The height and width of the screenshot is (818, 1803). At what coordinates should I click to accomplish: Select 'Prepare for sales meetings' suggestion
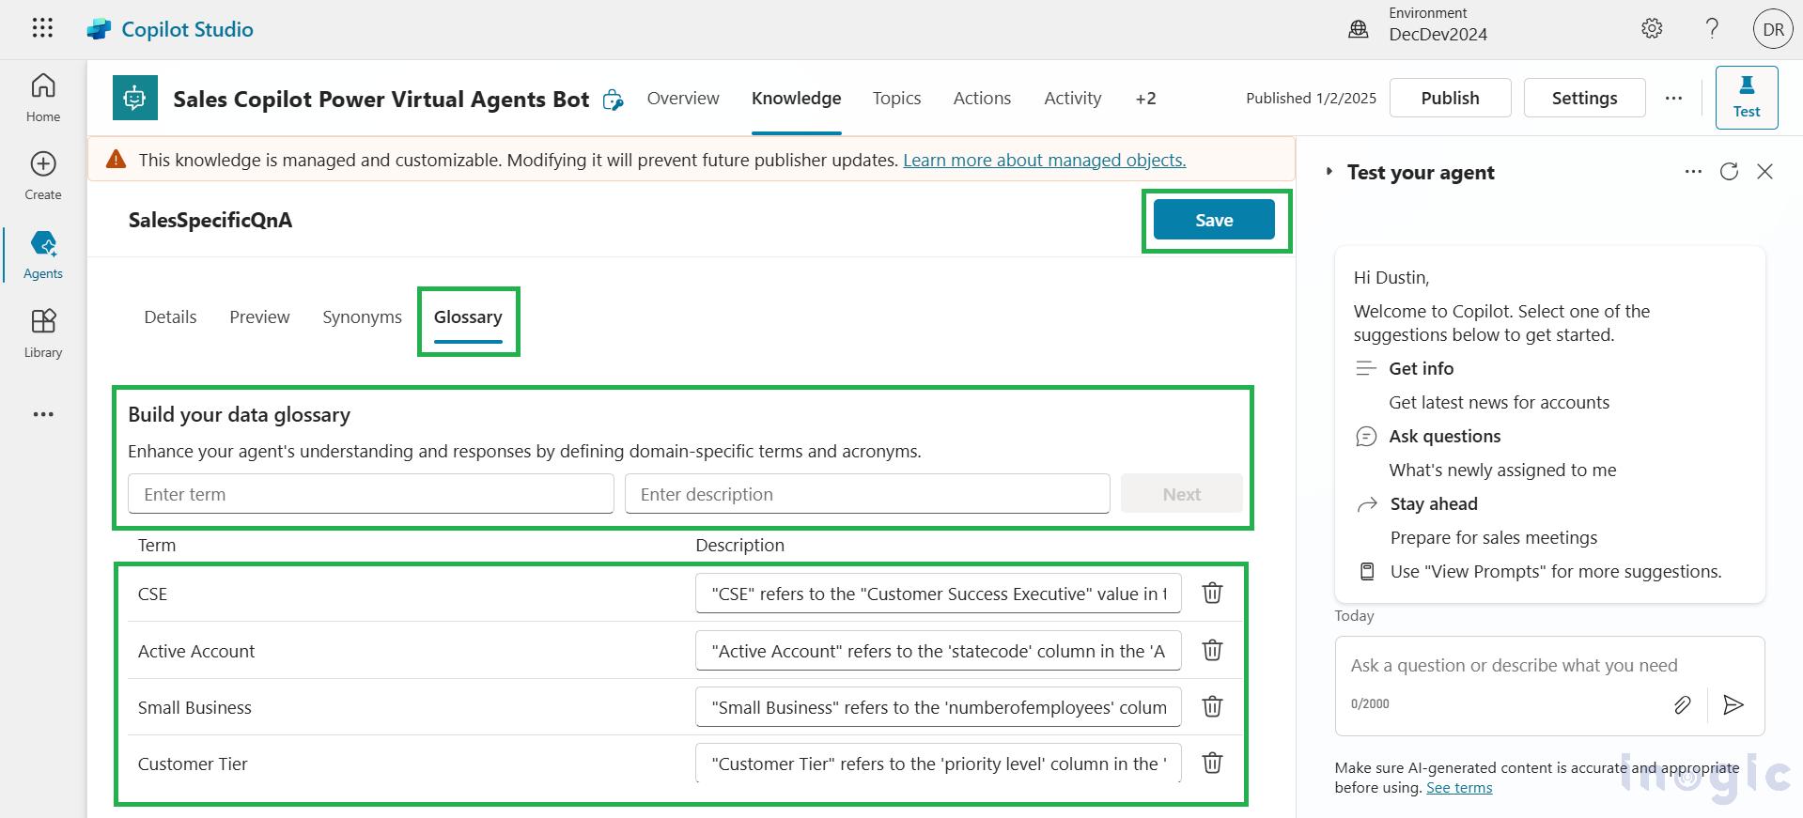pyautogui.click(x=1493, y=537)
